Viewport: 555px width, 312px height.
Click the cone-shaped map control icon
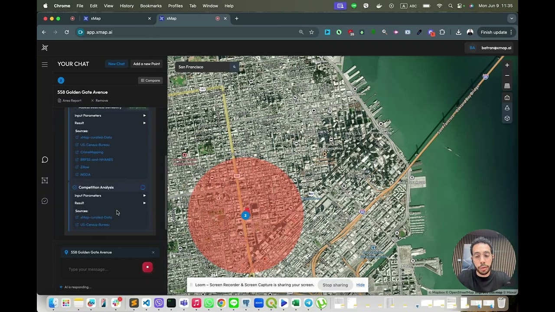[x=507, y=108]
